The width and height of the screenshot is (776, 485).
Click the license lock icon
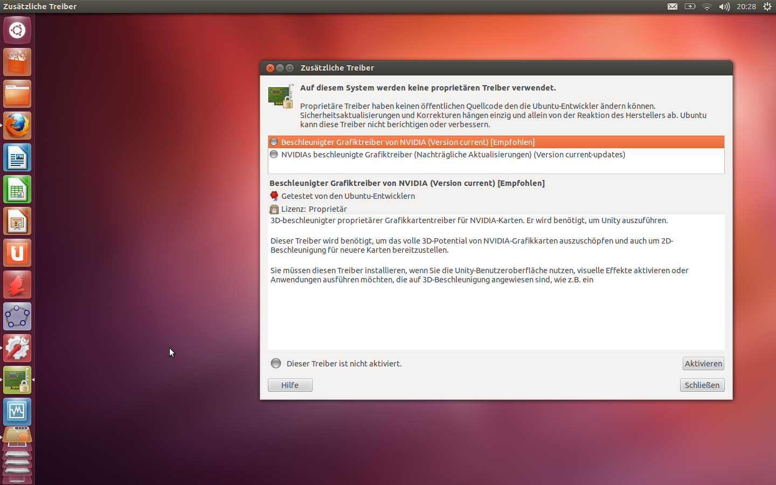click(274, 209)
